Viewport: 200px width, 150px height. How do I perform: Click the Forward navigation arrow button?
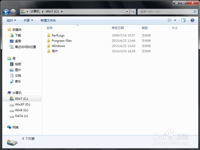click(13, 12)
